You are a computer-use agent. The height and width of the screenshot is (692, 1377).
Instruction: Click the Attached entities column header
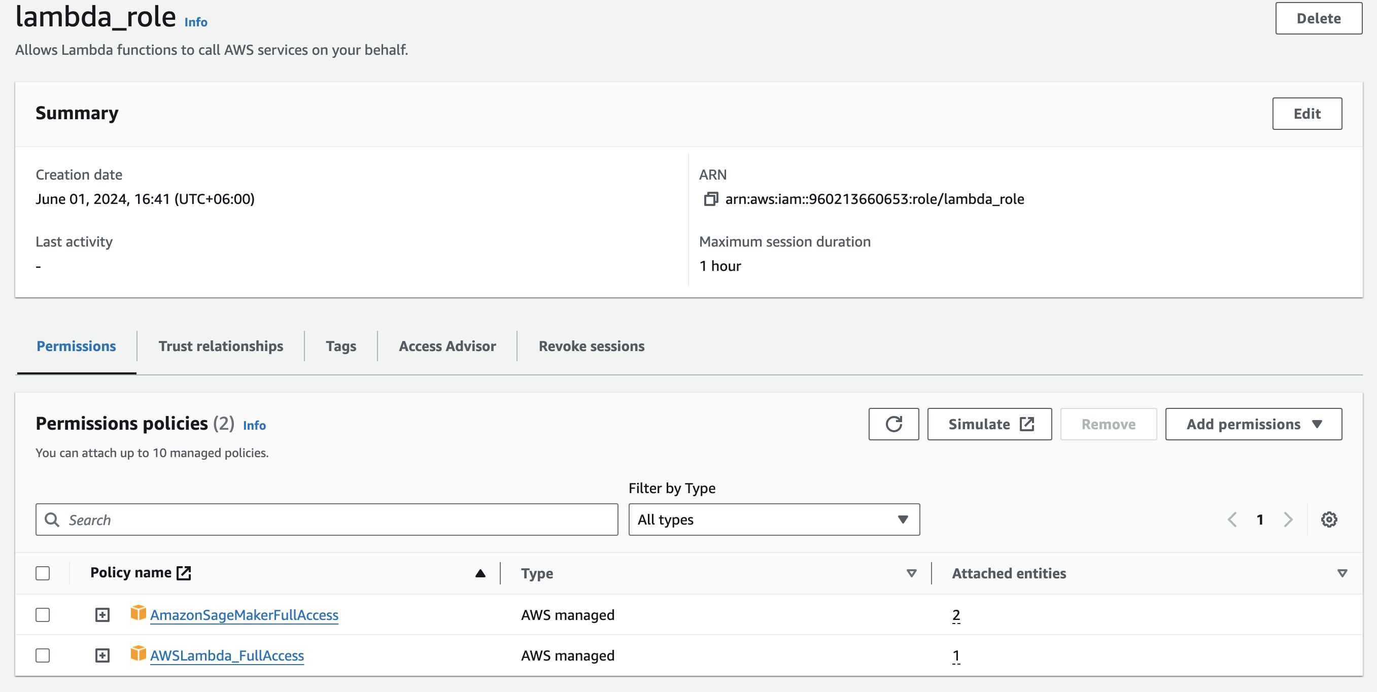coord(1009,573)
